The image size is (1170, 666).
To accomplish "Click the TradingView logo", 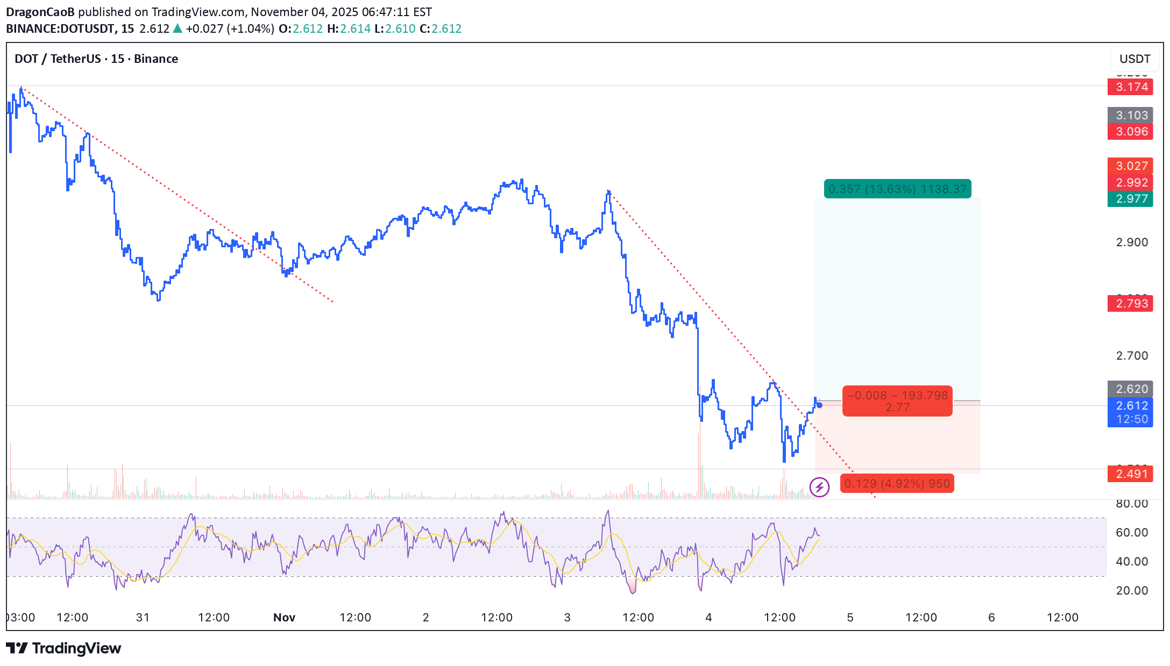I will [x=63, y=648].
